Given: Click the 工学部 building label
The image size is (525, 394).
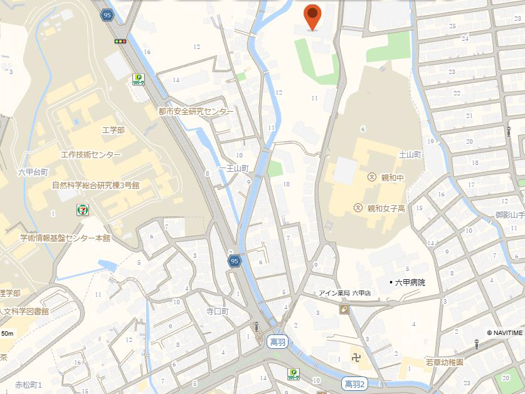Looking at the screenshot, I should tap(114, 130).
